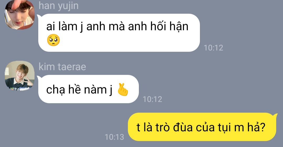Tap kim taerae's avatar photo
Image resolution: width=283 pixels, height=147 pixels.
19,76
